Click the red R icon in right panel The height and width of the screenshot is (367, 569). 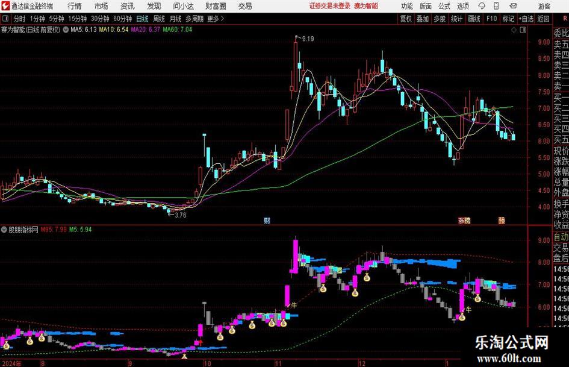(x=565, y=19)
